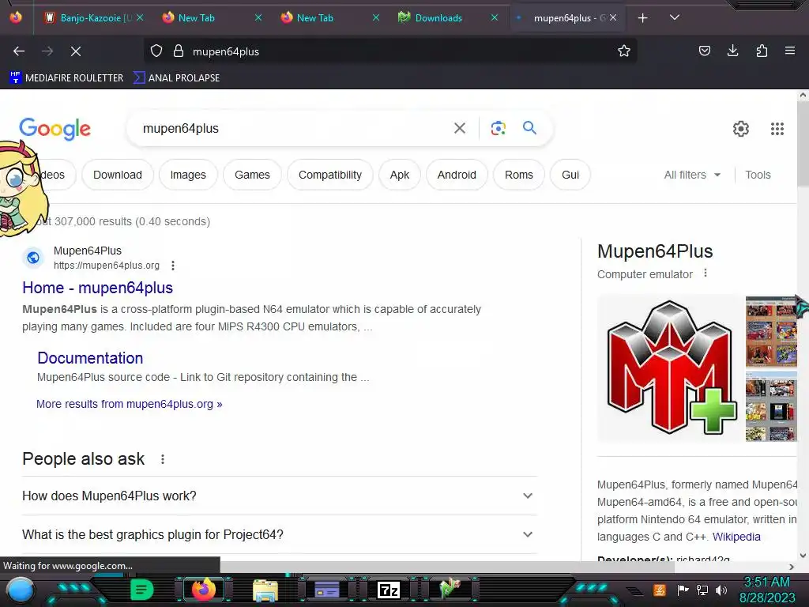Save page to Pocket
This screenshot has height=607, width=809.
point(704,51)
